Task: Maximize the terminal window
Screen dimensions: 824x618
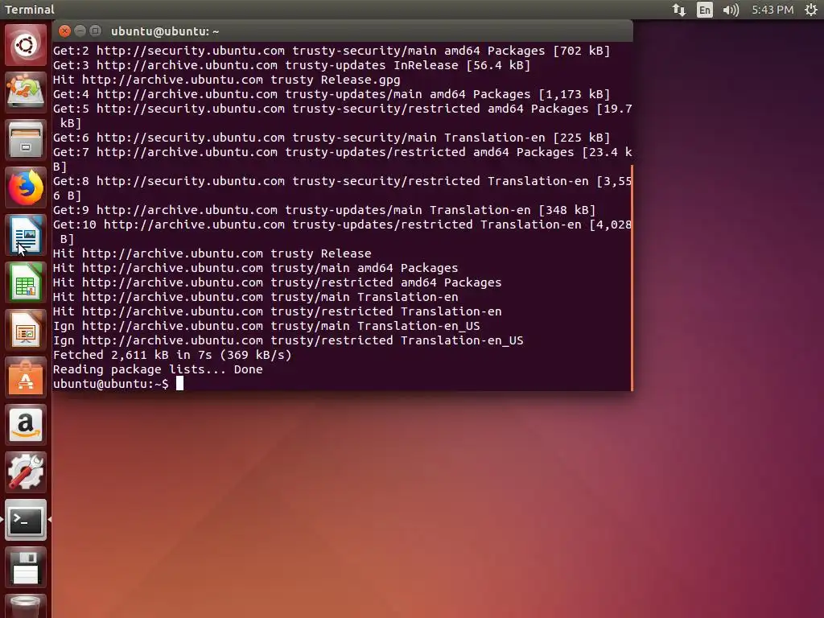Action: (x=95, y=31)
